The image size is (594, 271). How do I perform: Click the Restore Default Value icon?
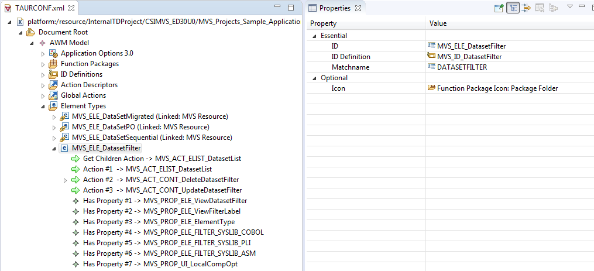[540, 8]
